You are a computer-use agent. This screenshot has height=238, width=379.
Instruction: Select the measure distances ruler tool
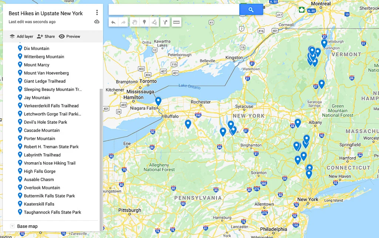[177, 22]
